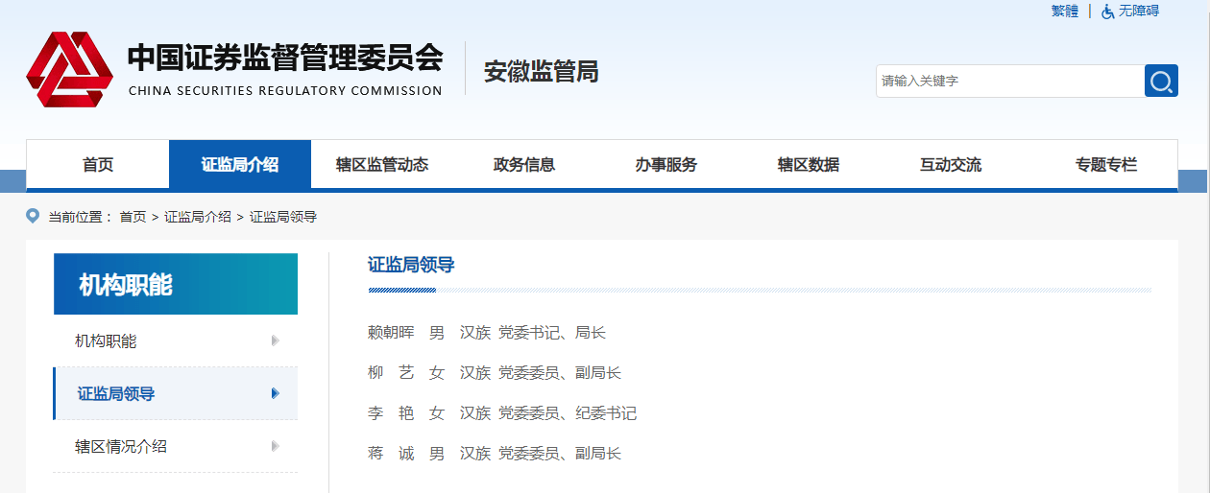Image resolution: width=1210 pixels, height=493 pixels.
Task: Switch to 繁體 traditional Chinese
Action: [x=1064, y=12]
